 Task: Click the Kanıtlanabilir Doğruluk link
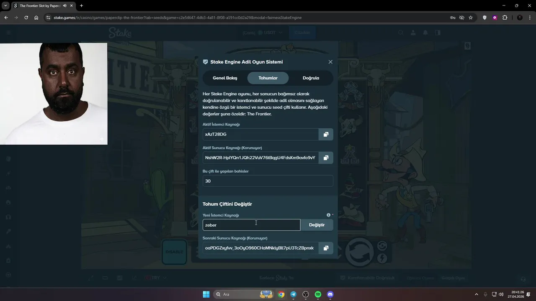[x=367, y=278]
